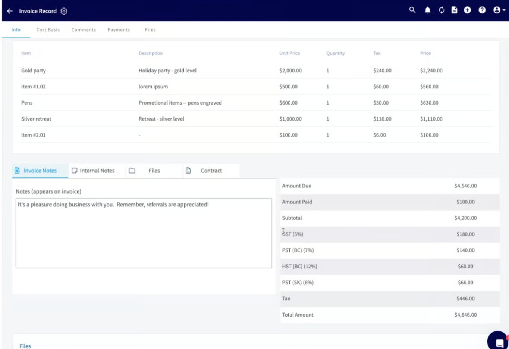Click the $106.00 price cell
The height and width of the screenshot is (349, 509).
pyautogui.click(x=429, y=135)
